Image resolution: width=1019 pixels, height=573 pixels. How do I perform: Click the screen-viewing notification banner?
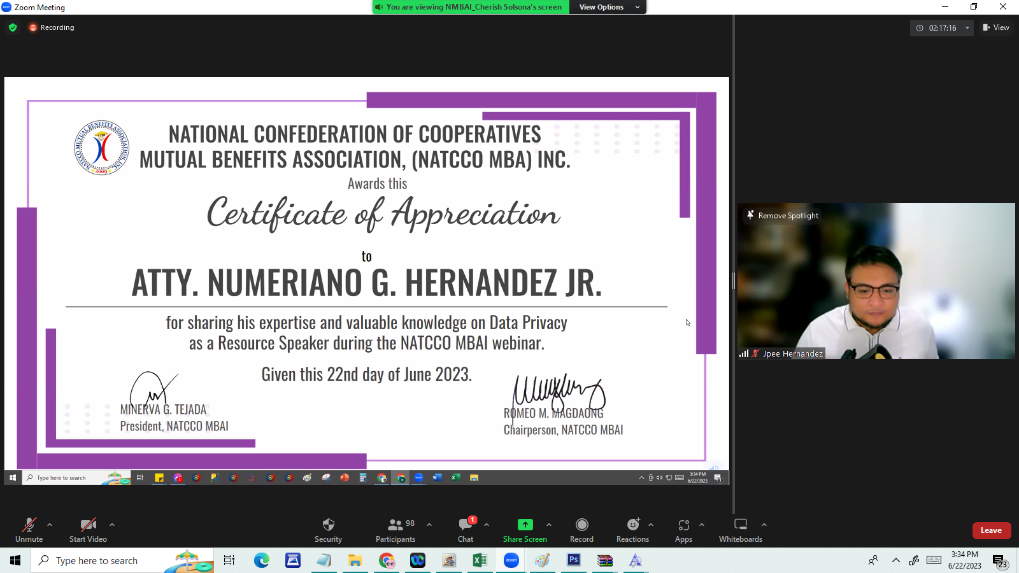coord(471,7)
